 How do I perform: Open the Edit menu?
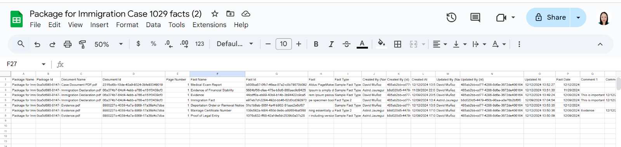[54, 25]
